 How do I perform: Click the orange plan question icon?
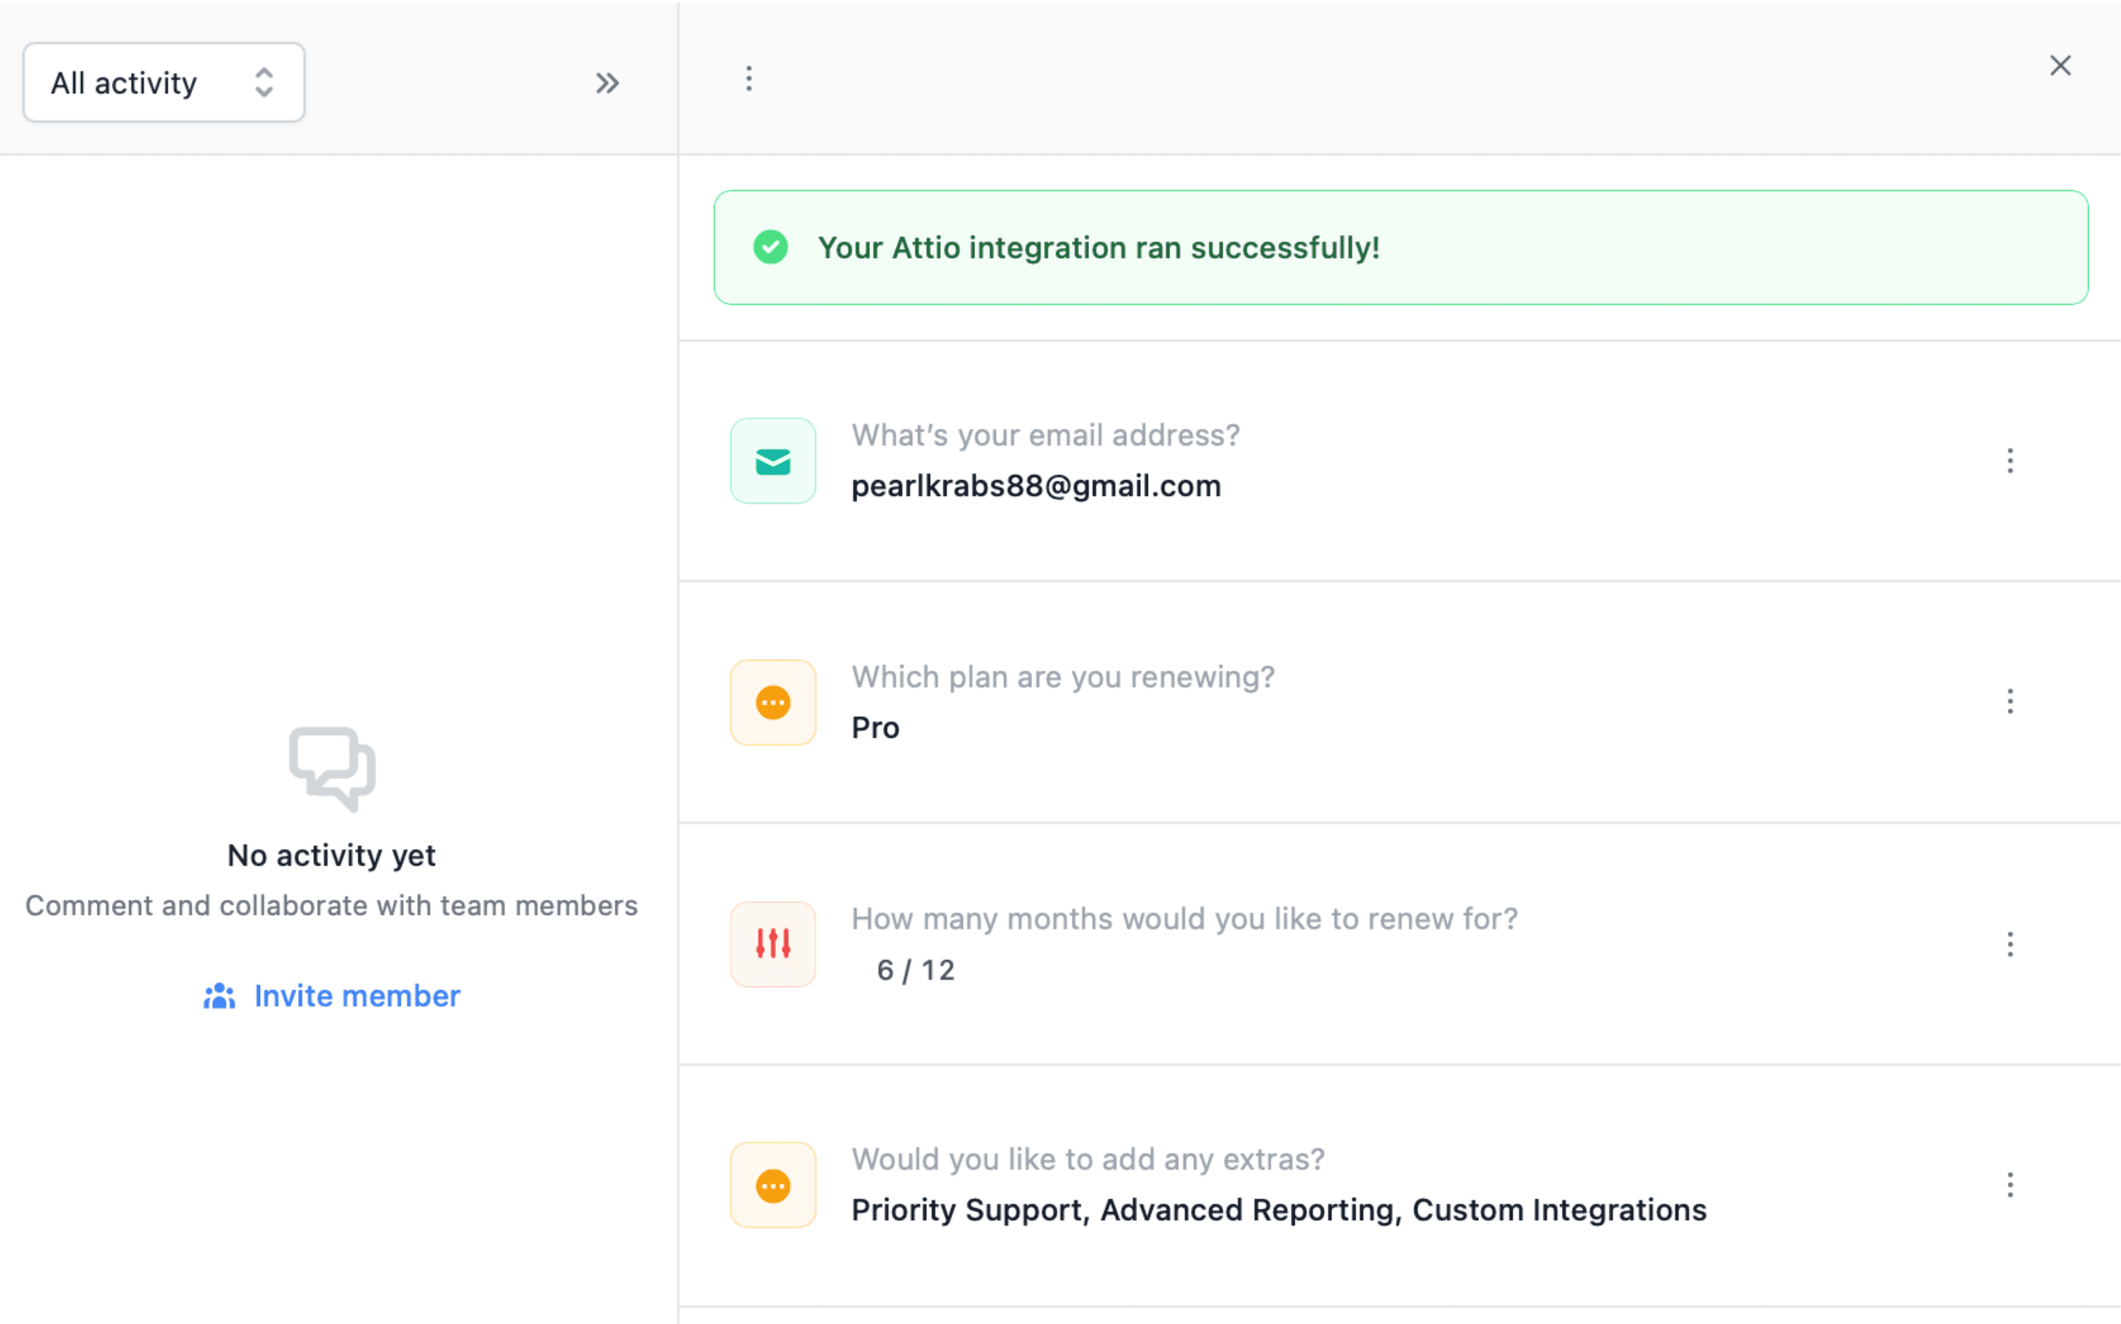[x=772, y=702]
